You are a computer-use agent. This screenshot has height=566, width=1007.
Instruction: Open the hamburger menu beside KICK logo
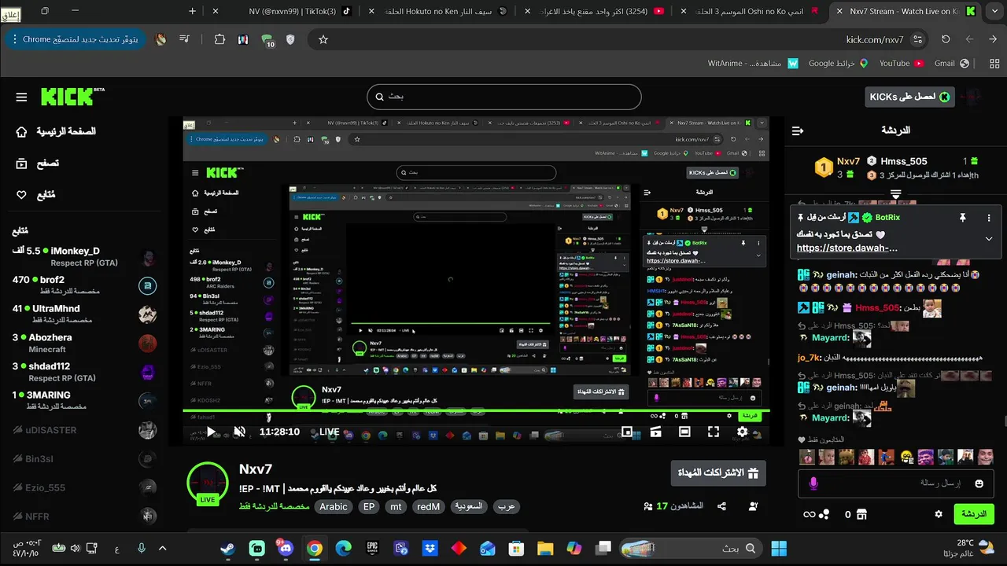pos(21,97)
